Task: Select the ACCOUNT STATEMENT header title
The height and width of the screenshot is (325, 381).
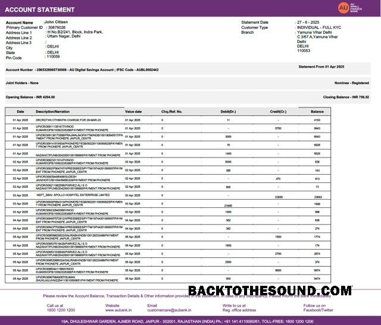Action: point(40,10)
